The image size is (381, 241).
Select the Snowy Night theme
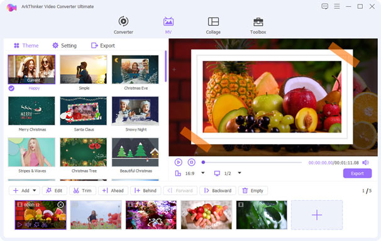(x=135, y=111)
